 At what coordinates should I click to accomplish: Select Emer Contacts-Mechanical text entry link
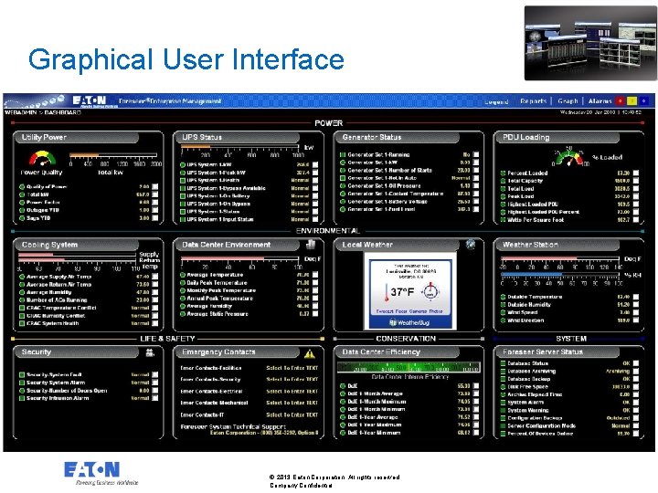[x=292, y=403]
